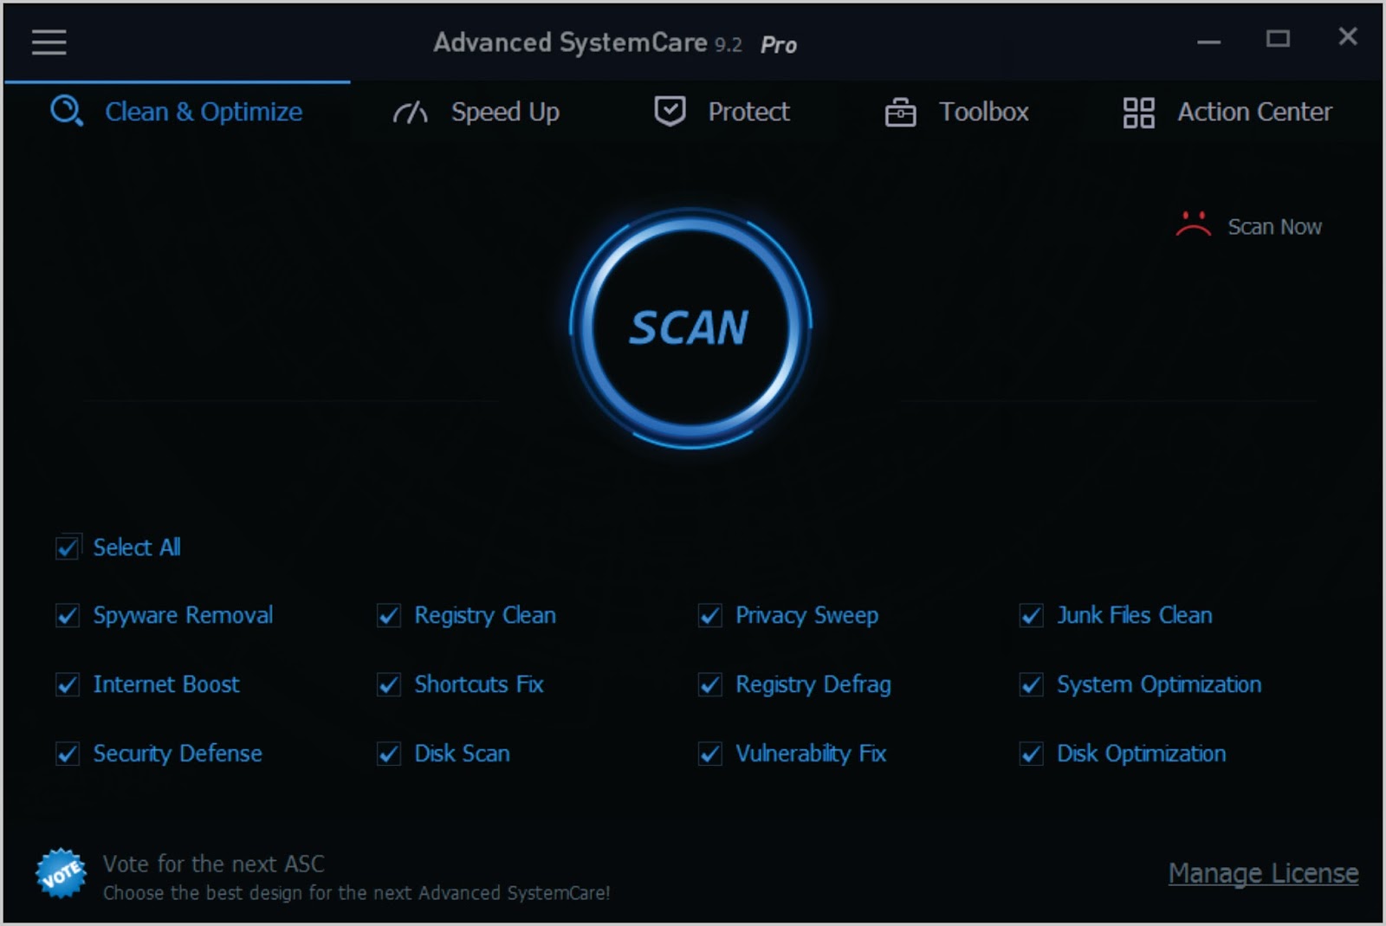Maximize the Advanced SystemCare window
The image size is (1386, 926).
coord(1278,39)
